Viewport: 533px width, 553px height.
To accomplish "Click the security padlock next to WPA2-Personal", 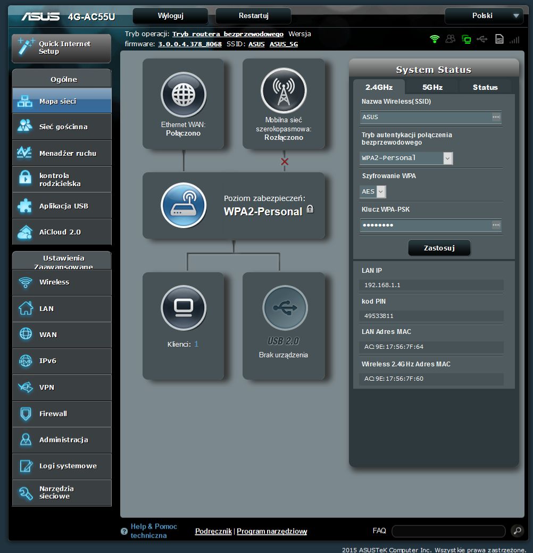I will pyautogui.click(x=310, y=209).
